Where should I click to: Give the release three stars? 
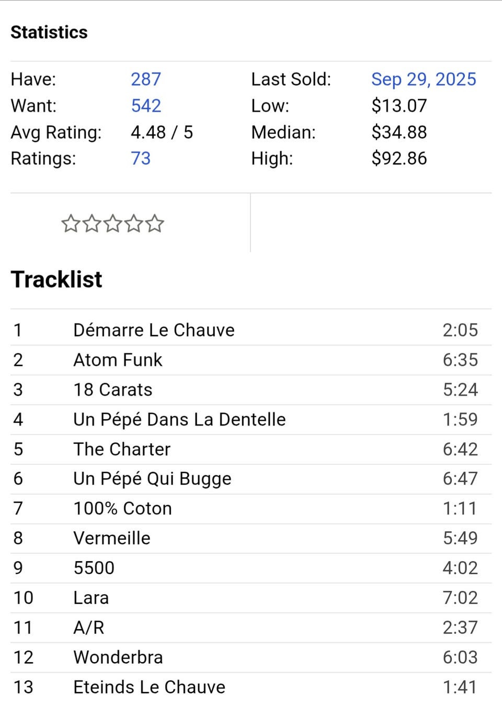pyautogui.click(x=112, y=224)
